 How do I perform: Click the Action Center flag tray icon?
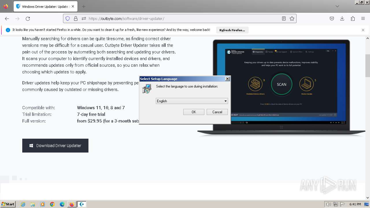tap(343, 204)
